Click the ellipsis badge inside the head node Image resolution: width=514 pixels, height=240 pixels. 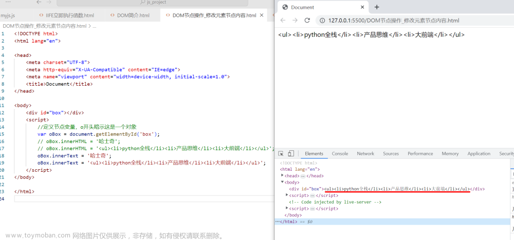coord(303,176)
